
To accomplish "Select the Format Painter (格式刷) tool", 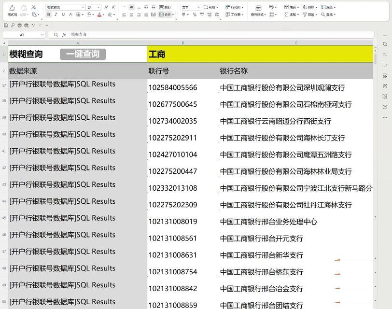I will pyautogui.click(x=12, y=11).
